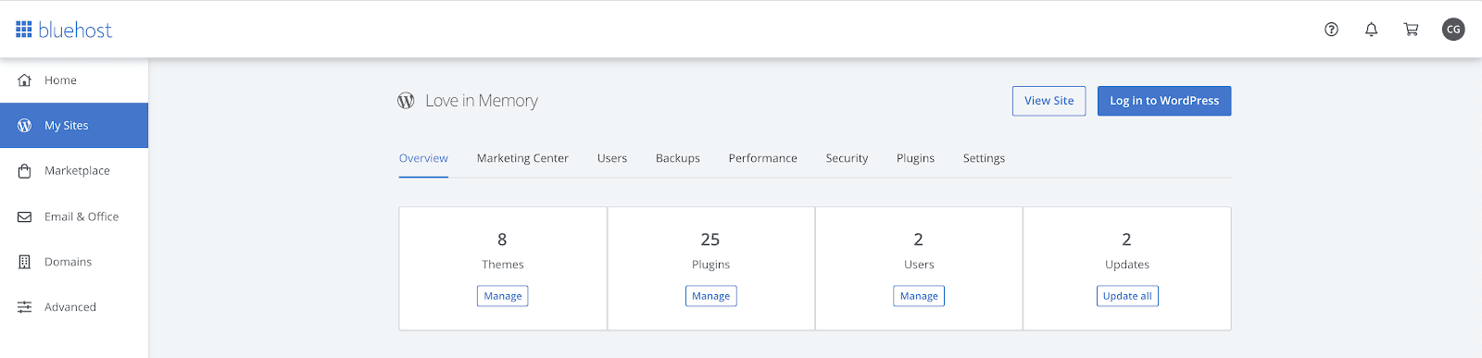The height and width of the screenshot is (358, 1482).
Task: Click the WordPress logo beside Love in Memory
Action: [406, 101]
